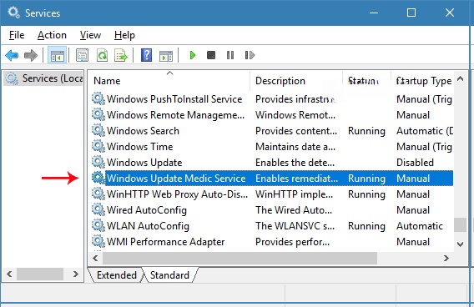The height and width of the screenshot is (307, 474).
Task: Start the service with green play icon
Action: [x=192, y=55]
